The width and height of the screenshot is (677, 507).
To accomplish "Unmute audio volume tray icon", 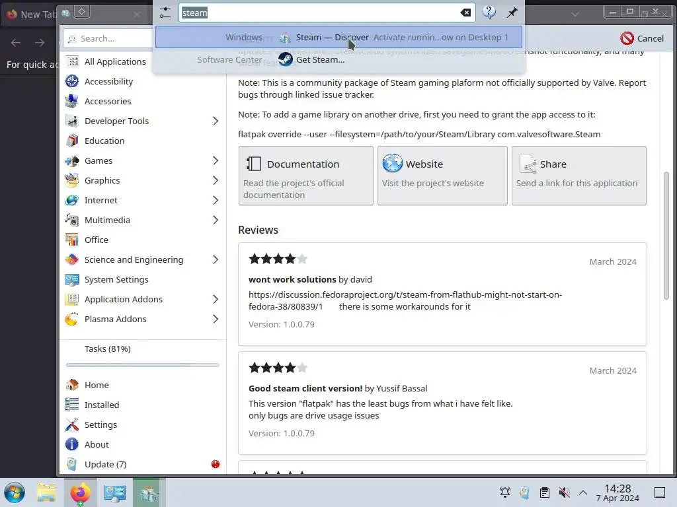I will click(x=564, y=492).
